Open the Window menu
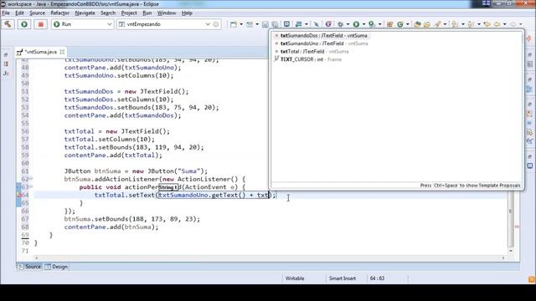Image resolution: width=536 pixels, height=301 pixels. coord(167,13)
